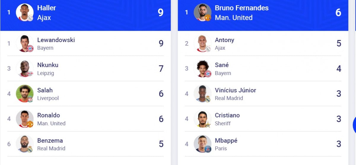356x165 pixels.
Task: Click Antony's player avatar
Action: [202, 44]
